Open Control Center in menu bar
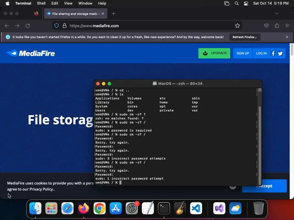Viewport: 294px width, 220px height. [x=246, y=3]
